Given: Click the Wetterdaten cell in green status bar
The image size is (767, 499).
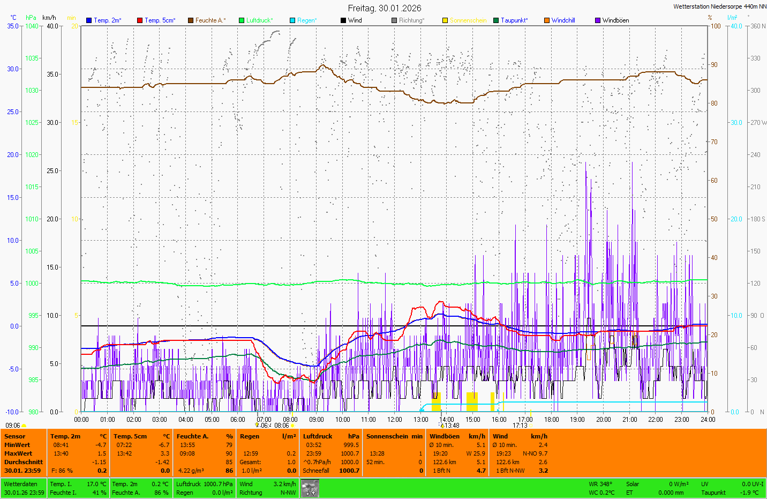Looking at the screenshot, I should pyautogui.click(x=21, y=484).
